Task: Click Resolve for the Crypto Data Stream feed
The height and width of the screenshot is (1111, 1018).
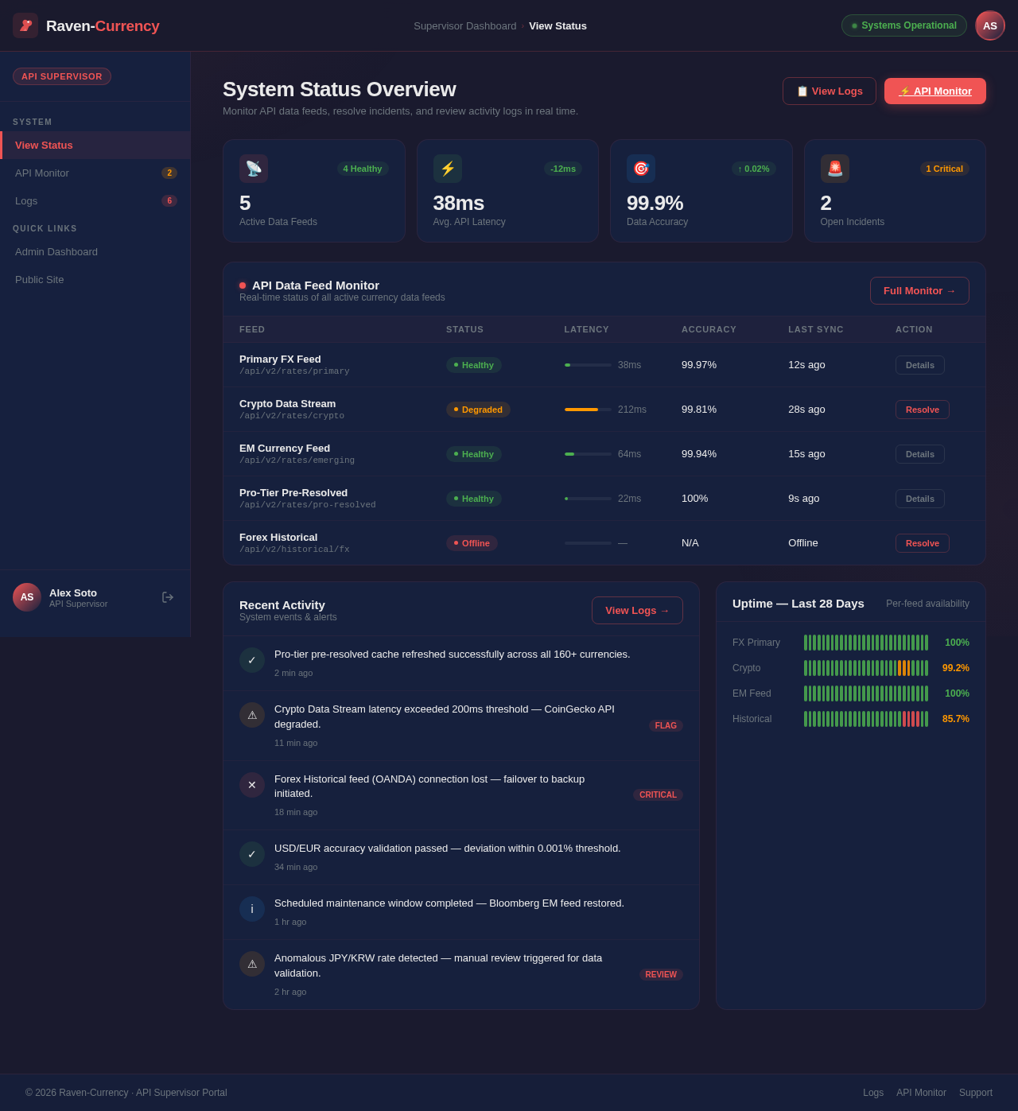Action: click(x=922, y=410)
